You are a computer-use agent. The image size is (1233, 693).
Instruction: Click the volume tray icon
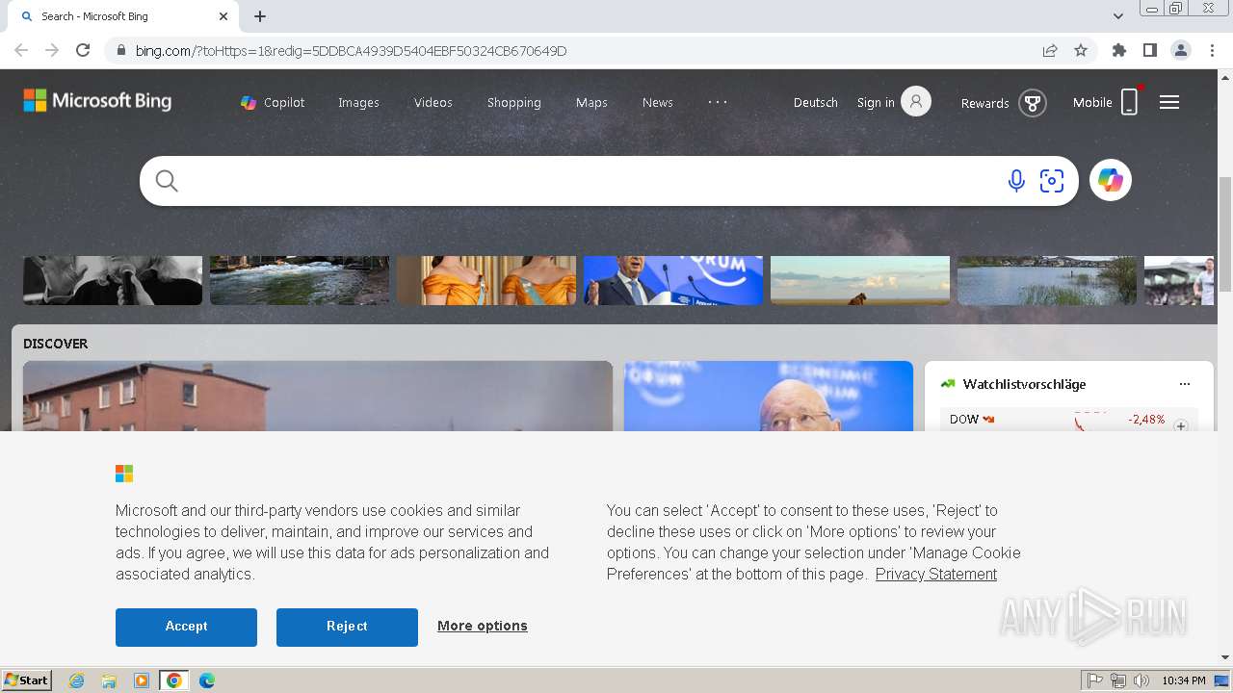(1141, 680)
